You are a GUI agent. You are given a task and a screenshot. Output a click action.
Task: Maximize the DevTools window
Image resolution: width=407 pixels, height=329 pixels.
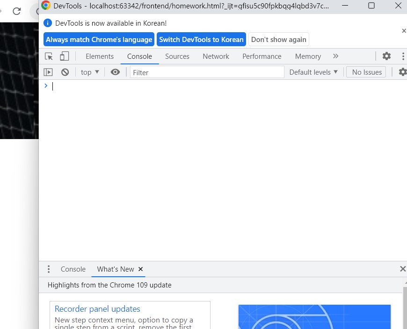click(x=371, y=6)
